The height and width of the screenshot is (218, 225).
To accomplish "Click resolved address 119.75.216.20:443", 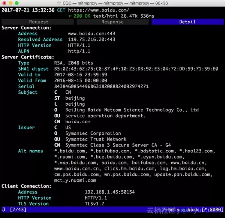I will pos(92,39).
